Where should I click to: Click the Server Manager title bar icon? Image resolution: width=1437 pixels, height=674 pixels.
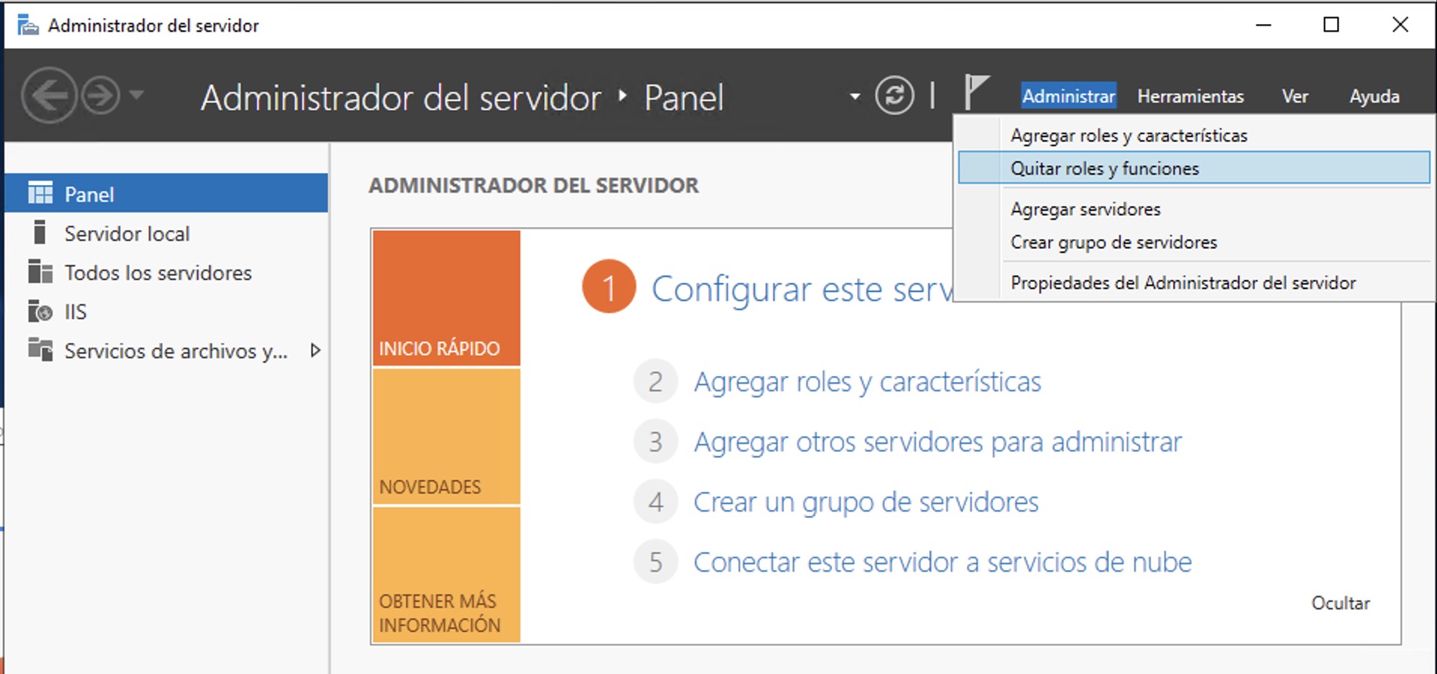tap(28, 25)
